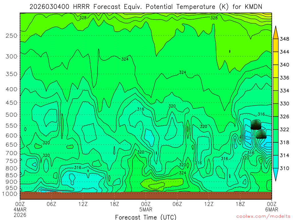Click the 600 pressure level label

[11, 135]
